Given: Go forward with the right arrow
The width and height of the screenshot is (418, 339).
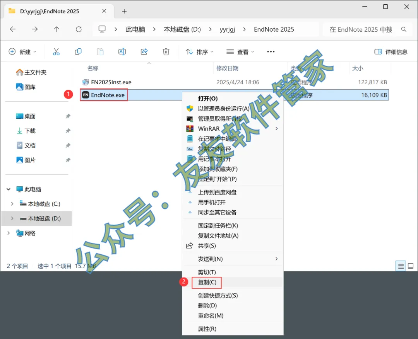Looking at the screenshot, I should (x=35, y=29).
